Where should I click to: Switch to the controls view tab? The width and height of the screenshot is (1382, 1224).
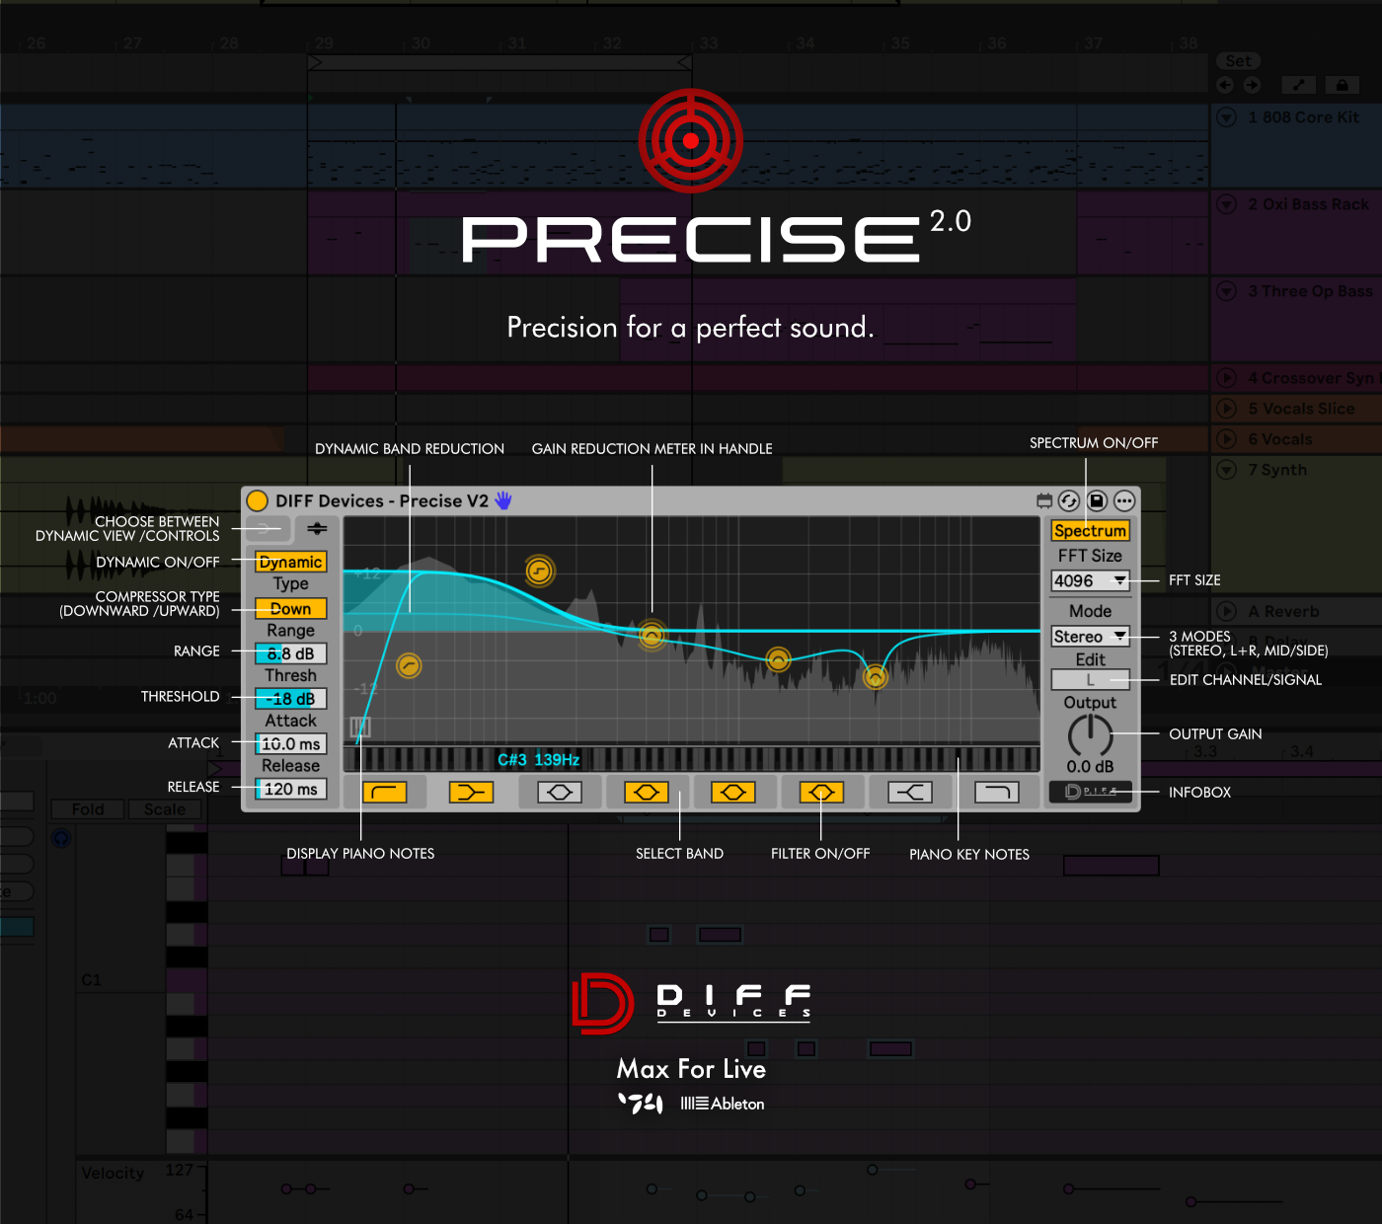pyautogui.click(x=317, y=529)
